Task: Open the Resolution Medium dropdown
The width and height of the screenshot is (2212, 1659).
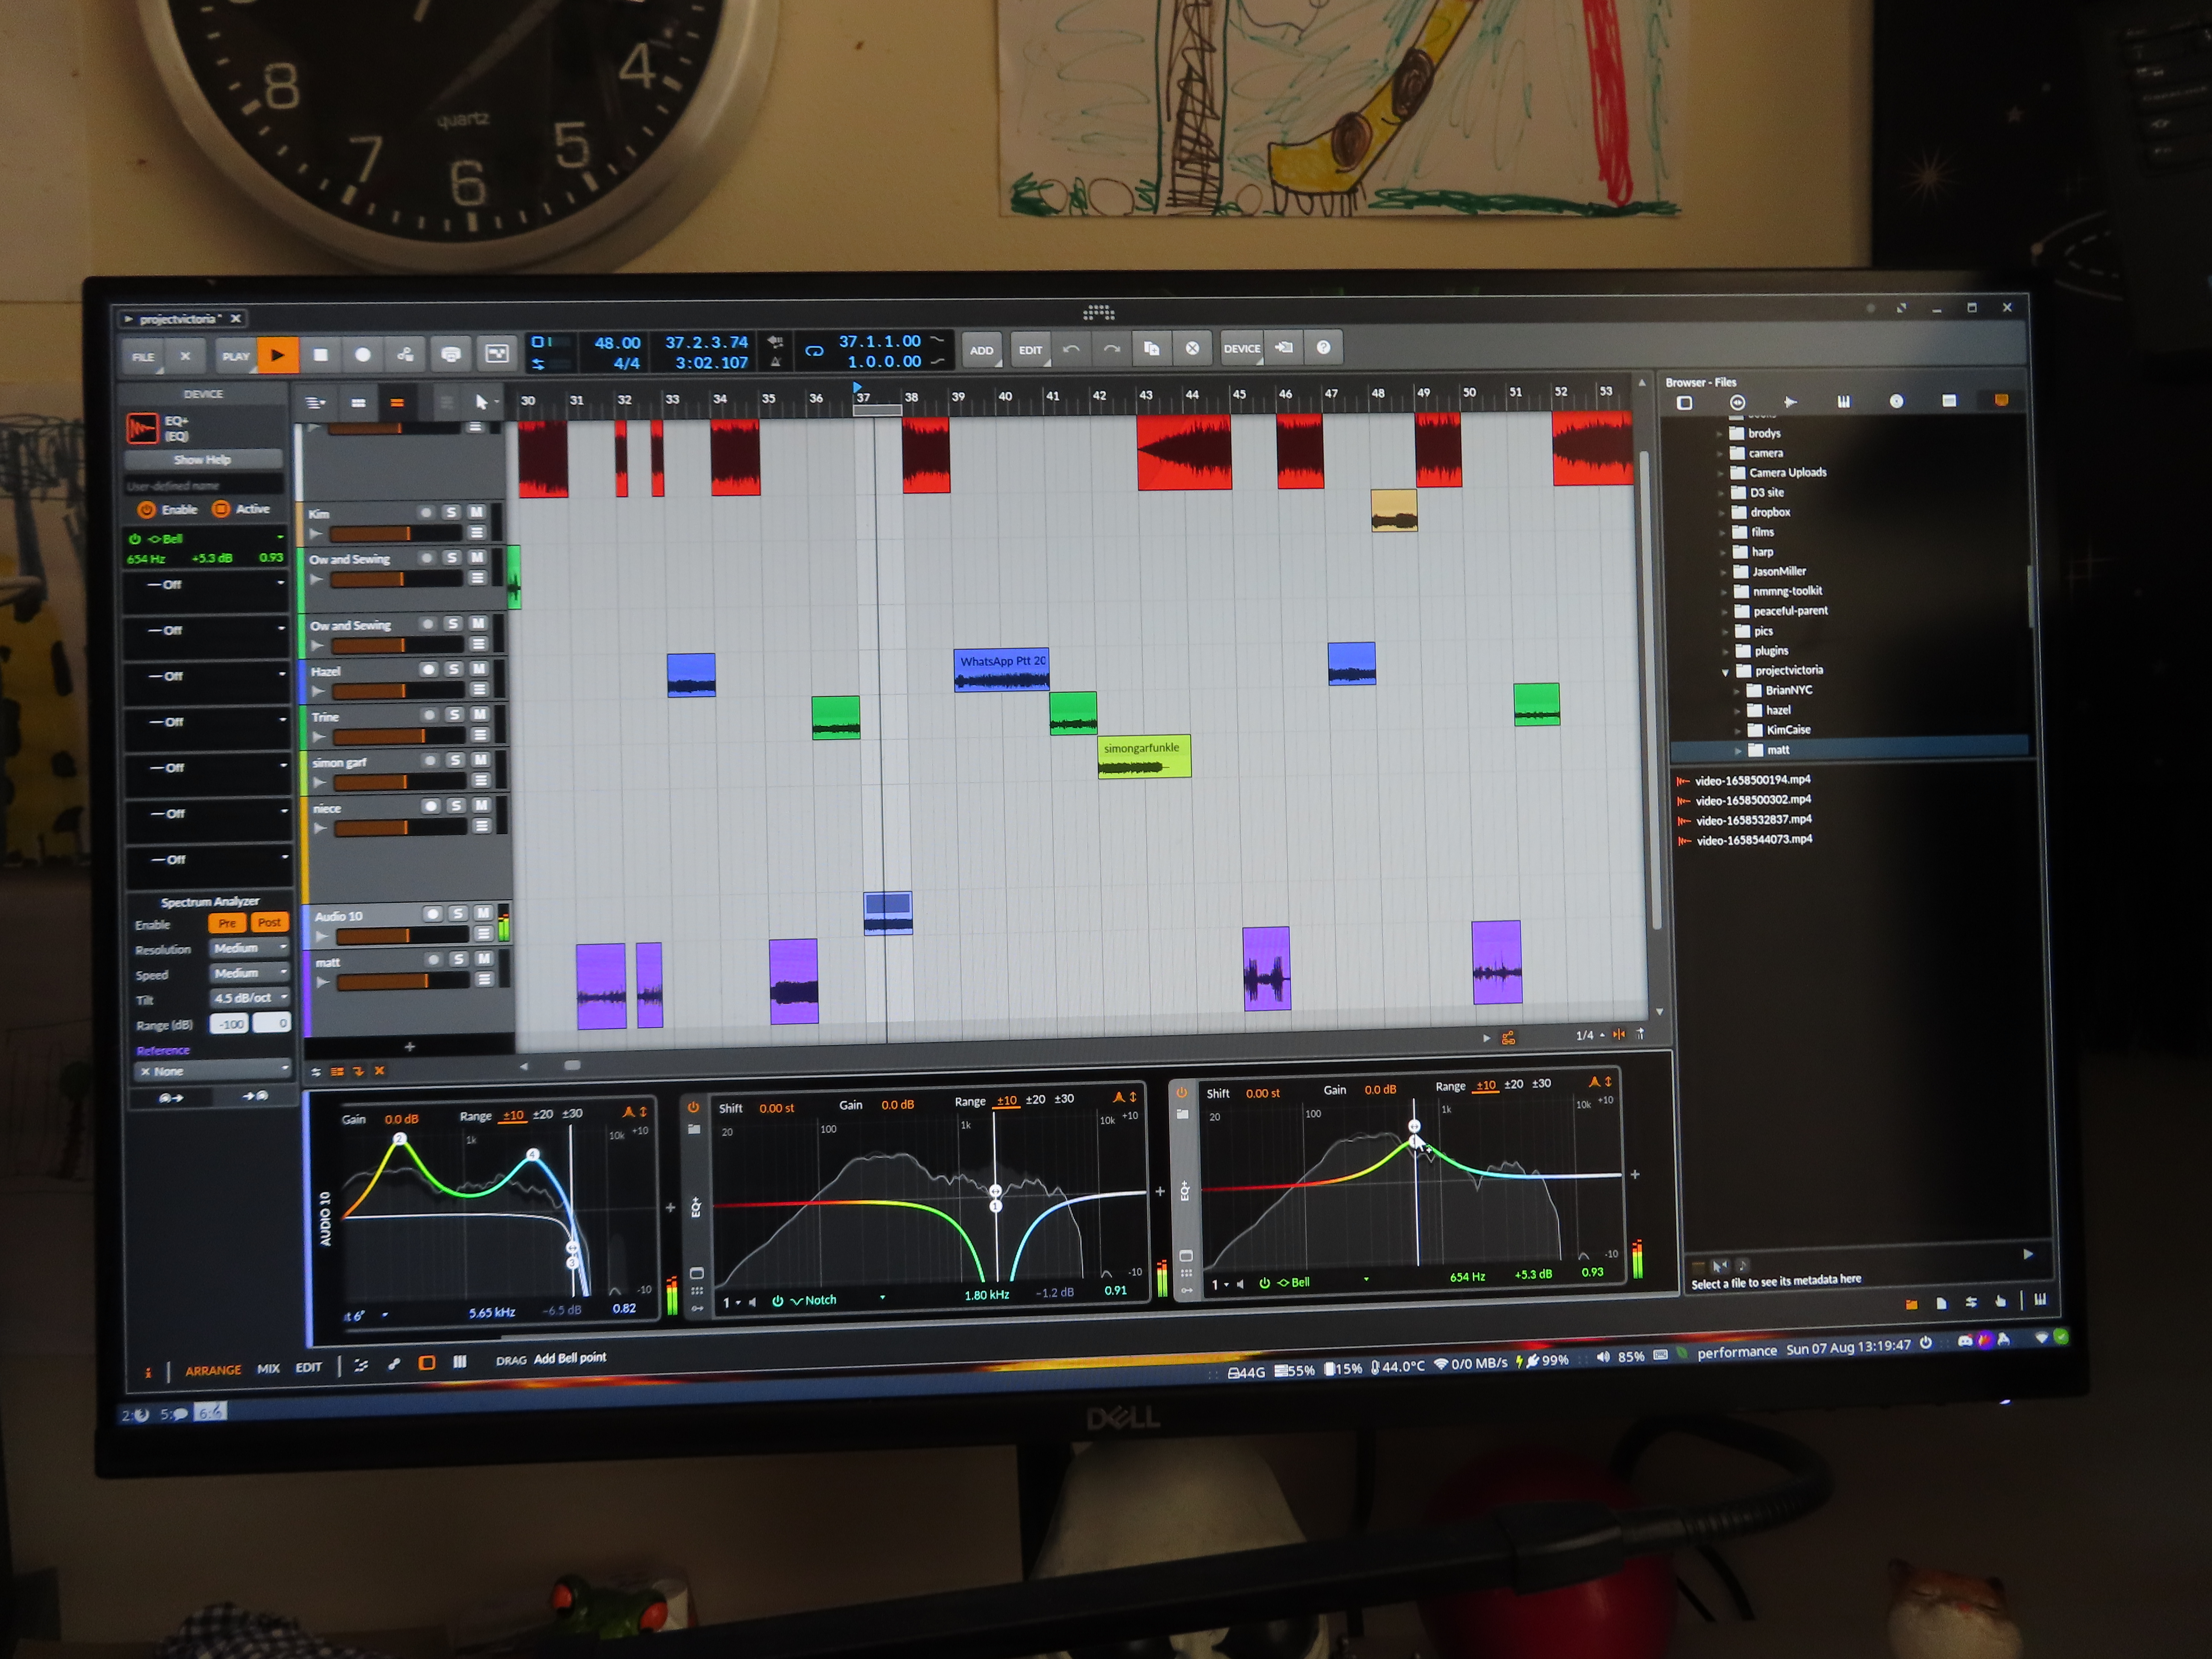Action: click(249, 948)
